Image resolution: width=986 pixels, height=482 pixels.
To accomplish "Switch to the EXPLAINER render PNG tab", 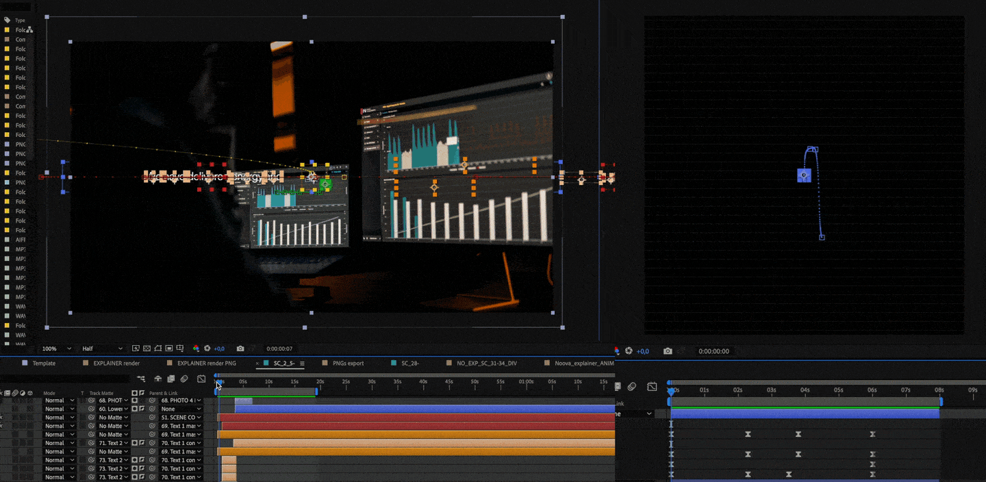I will [x=206, y=363].
